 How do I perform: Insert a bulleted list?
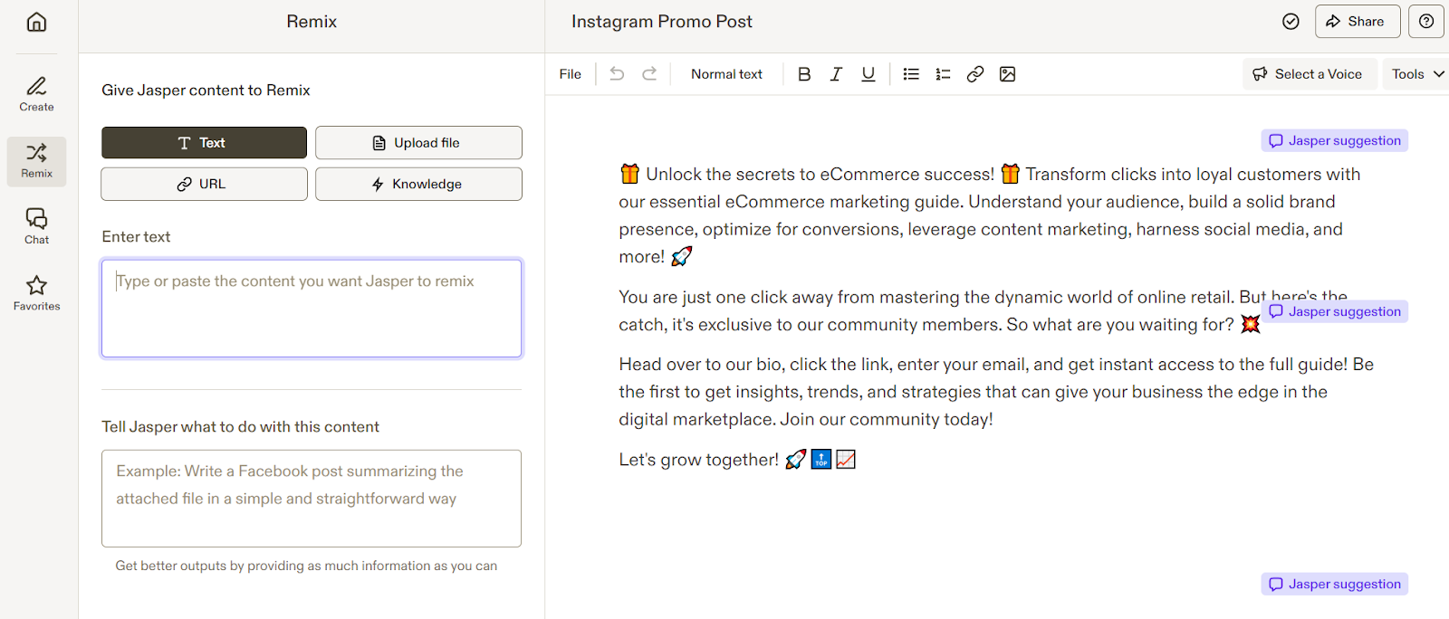tap(911, 74)
